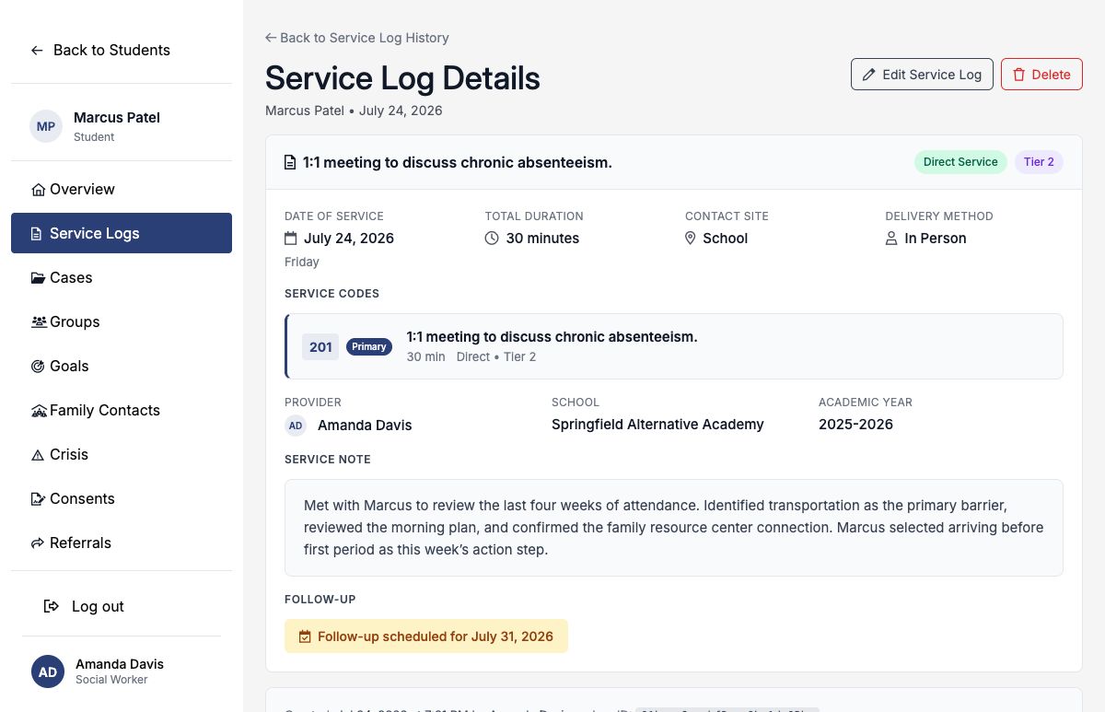Click the In Person delivery method value

(936, 239)
